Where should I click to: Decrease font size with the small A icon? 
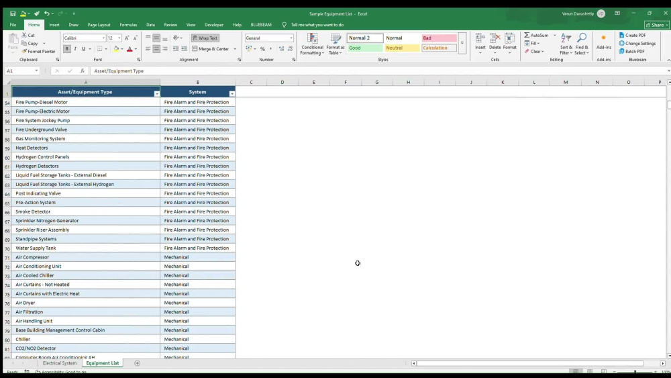coord(136,38)
